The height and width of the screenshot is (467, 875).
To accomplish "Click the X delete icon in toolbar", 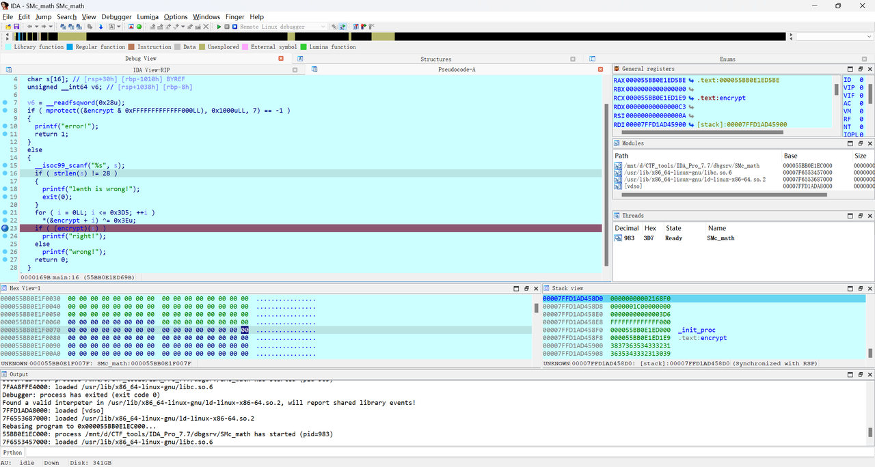I will (206, 27).
